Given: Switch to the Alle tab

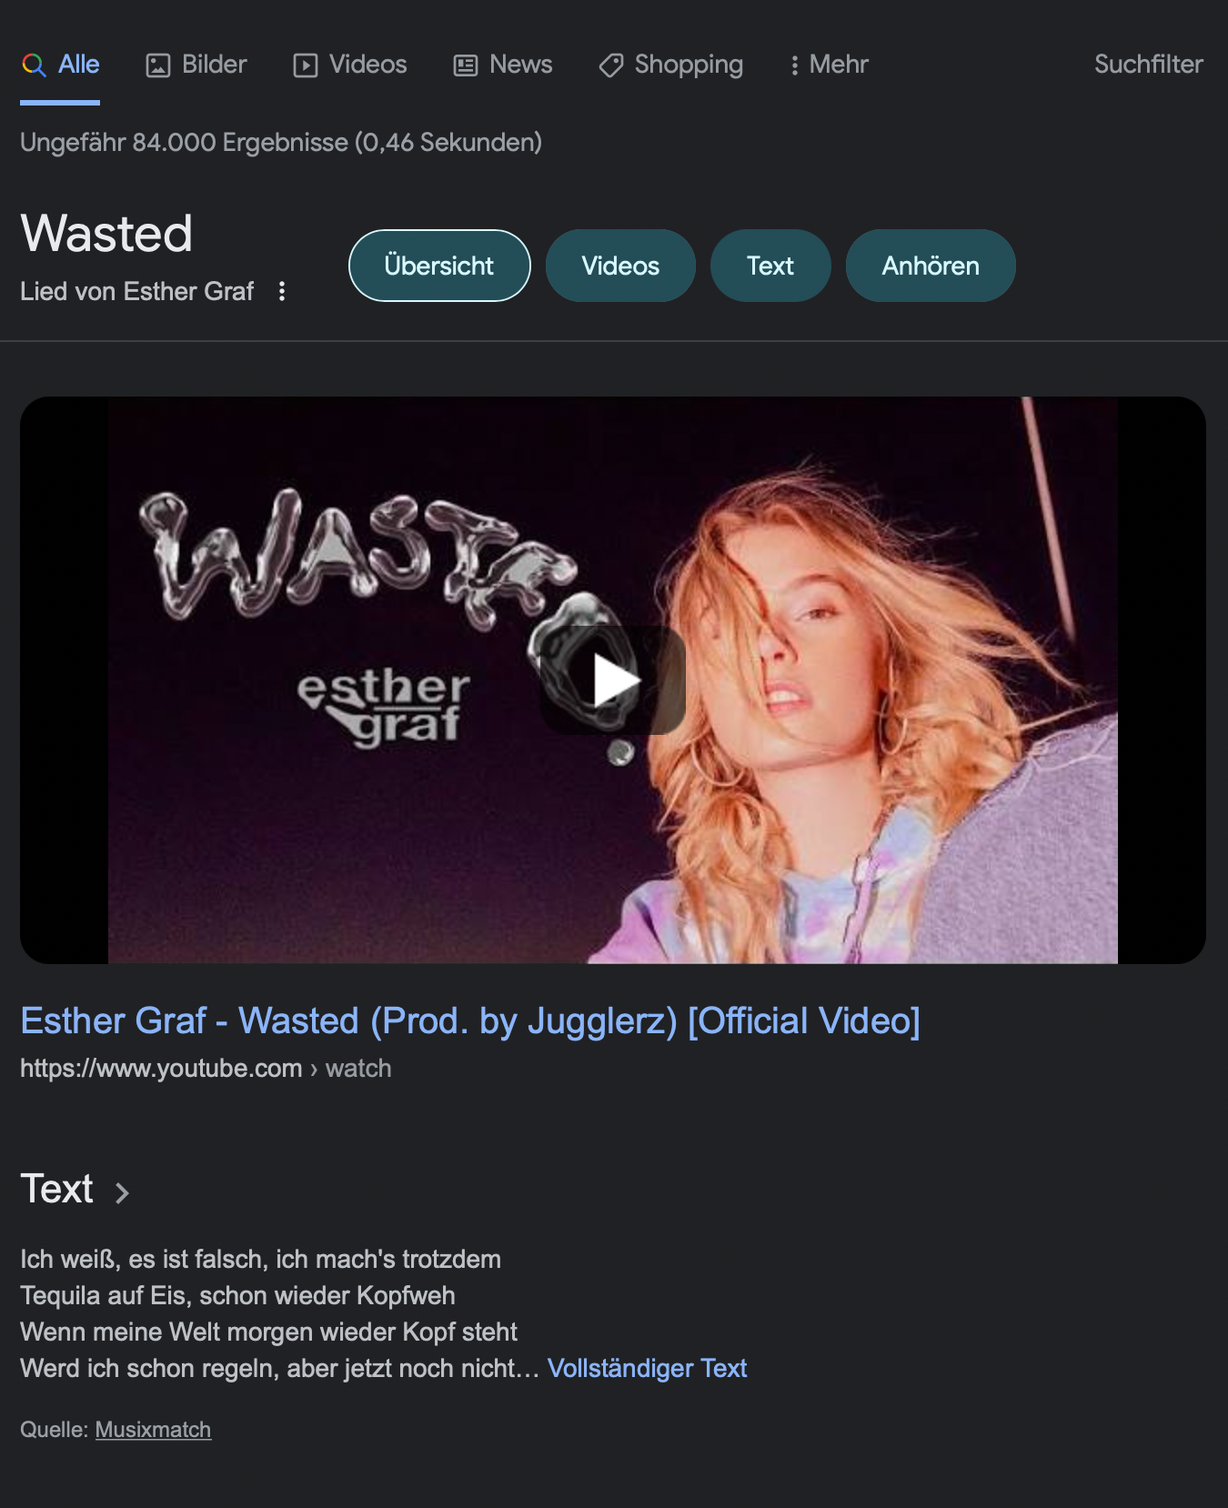Looking at the screenshot, I should 60,65.
